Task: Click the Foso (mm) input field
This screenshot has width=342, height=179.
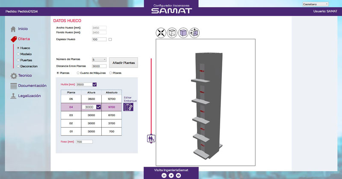Action: pyautogui.click(x=84, y=142)
